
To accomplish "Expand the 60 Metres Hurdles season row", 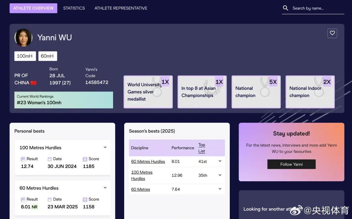I will (220, 161).
